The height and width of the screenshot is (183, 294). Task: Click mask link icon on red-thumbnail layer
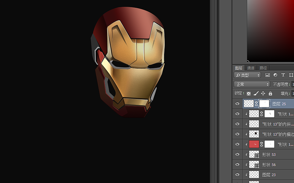point(262,144)
